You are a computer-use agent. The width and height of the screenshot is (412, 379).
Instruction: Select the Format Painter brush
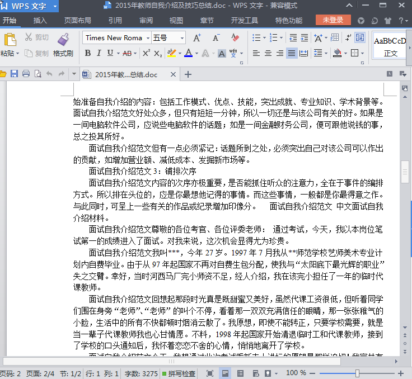click(63, 40)
